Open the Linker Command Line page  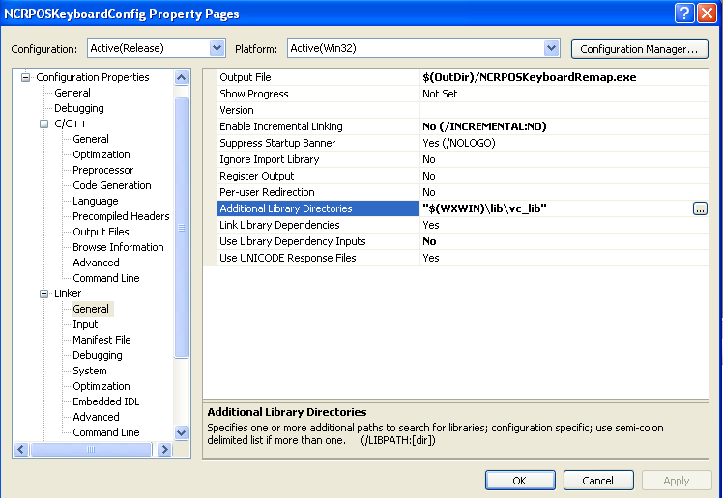click(x=106, y=432)
